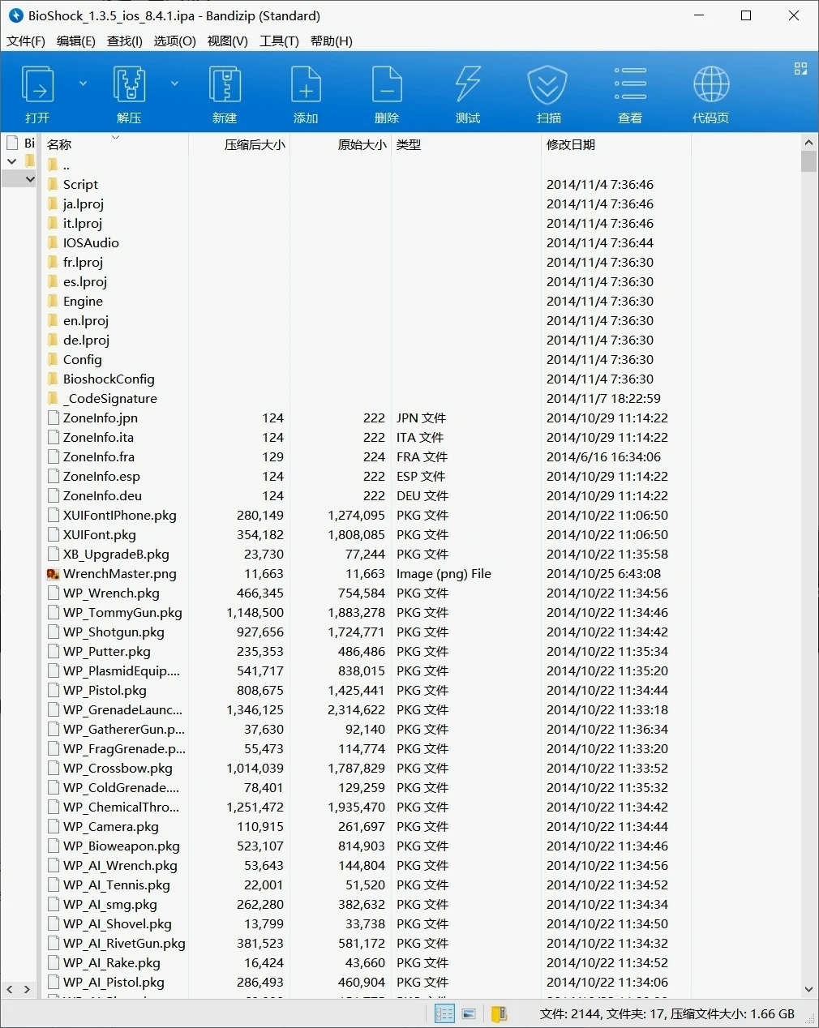Viewport: 819px width, 1028px height.
Task: Click the archive info icon in status bar
Action: pyautogui.click(x=499, y=1013)
